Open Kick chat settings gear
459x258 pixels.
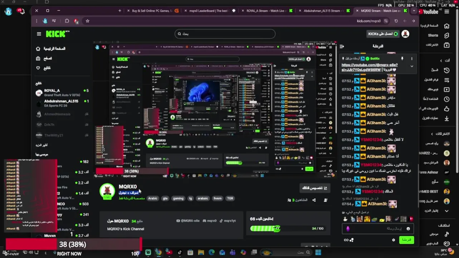[x=394, y=240]
